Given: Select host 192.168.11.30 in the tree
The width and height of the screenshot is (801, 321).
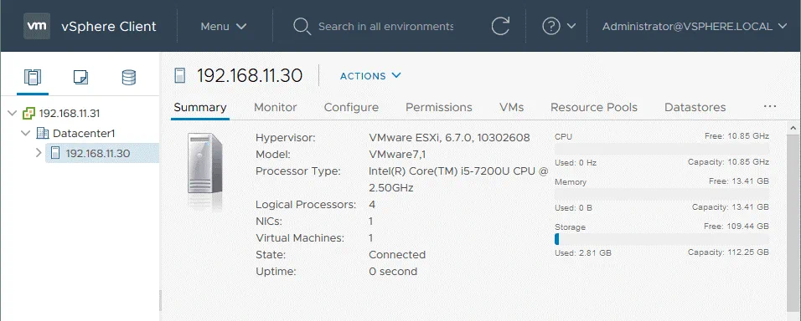Looking at the screenshot, I should tap(97, 153).
